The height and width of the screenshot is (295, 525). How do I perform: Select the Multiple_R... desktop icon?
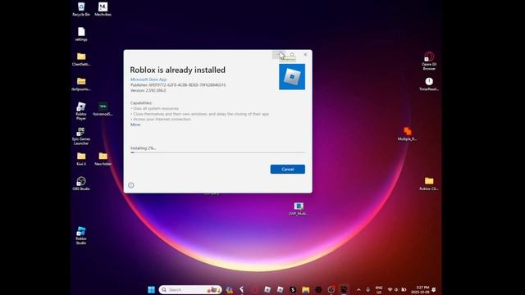click(407, 134)
